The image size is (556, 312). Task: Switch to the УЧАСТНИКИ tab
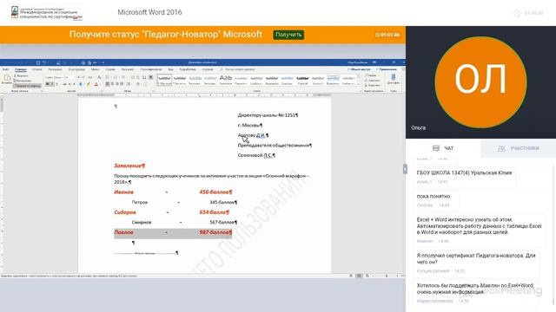click(519, 148)
